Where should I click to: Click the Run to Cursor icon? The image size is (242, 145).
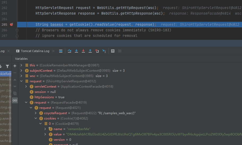(104, 51)
